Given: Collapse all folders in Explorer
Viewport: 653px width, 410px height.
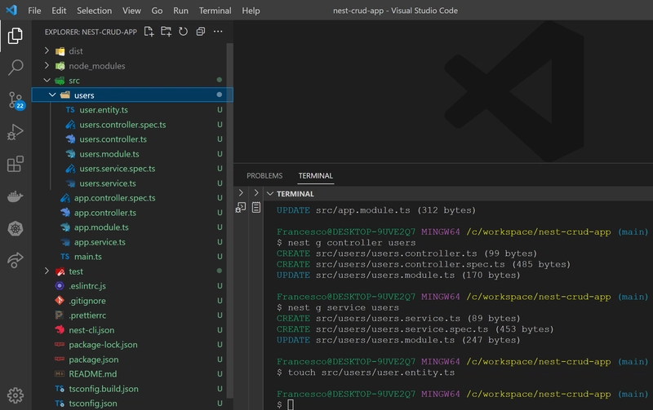Looking at the screenshot, I should 201,32.
